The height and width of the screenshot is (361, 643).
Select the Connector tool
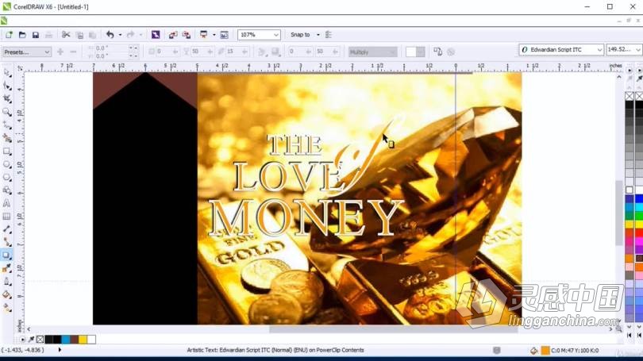7,242
